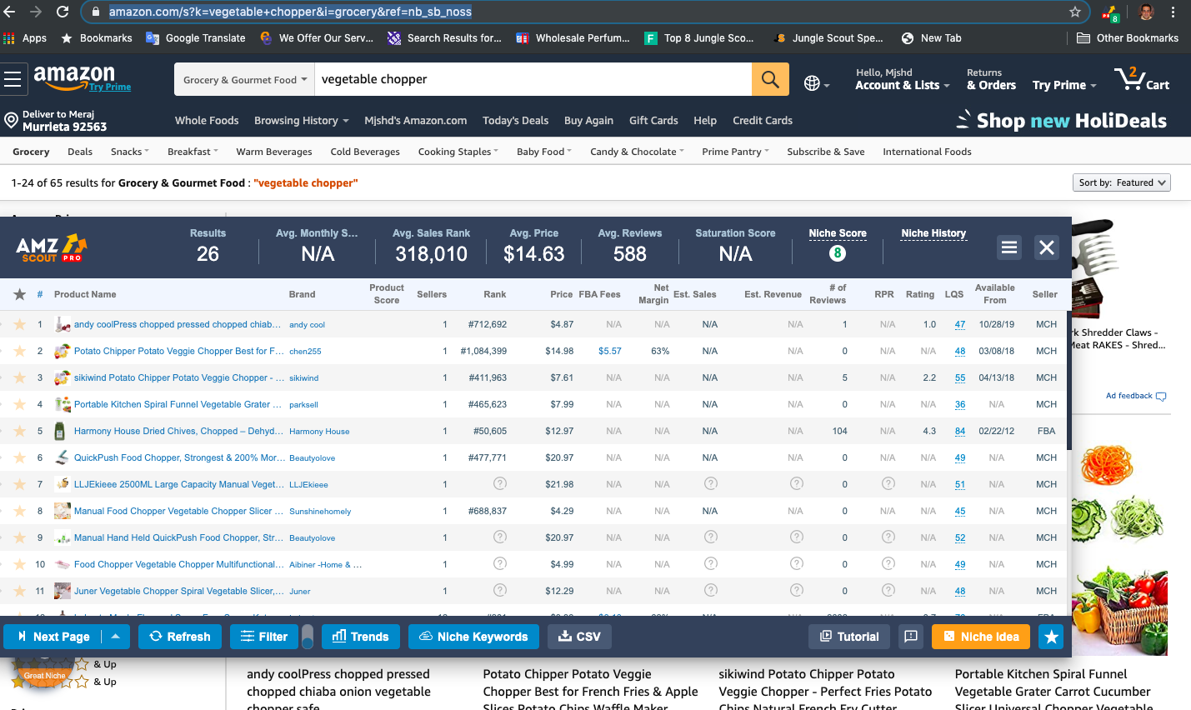Click the Niche Keywords button
1191x710 pixels.
[473, 637]
